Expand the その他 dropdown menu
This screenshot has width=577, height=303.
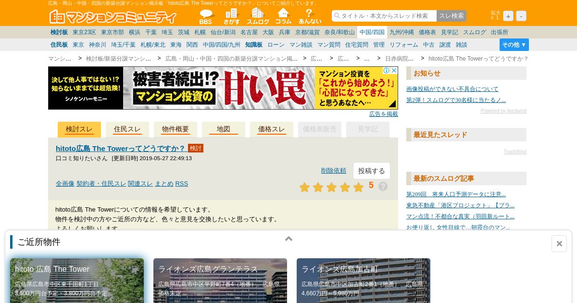(x=514, y=45)
